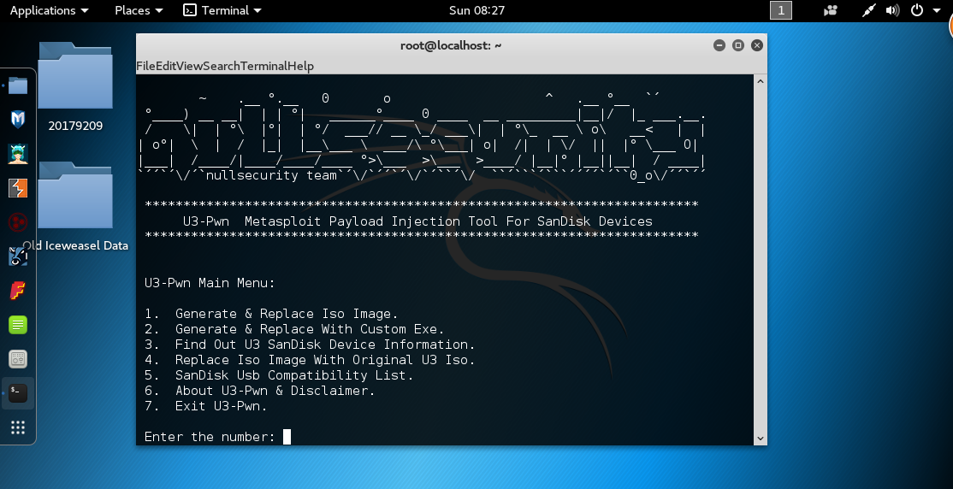The width and height of the screenshot is (953, 489).
Task: Open the Applications menu
Action: click(50, 10)
